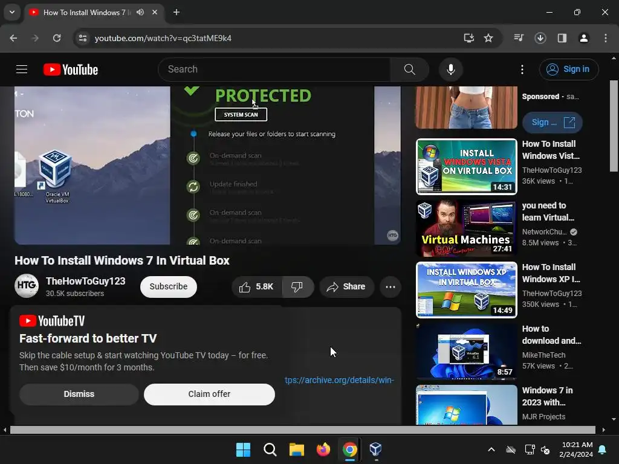Open Windows Start menu
Screen dimensions: 619x464
point(243,449)
